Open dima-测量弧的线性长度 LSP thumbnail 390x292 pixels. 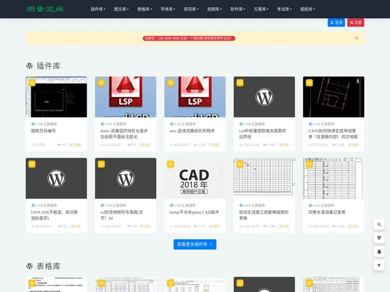coord(126,97)
